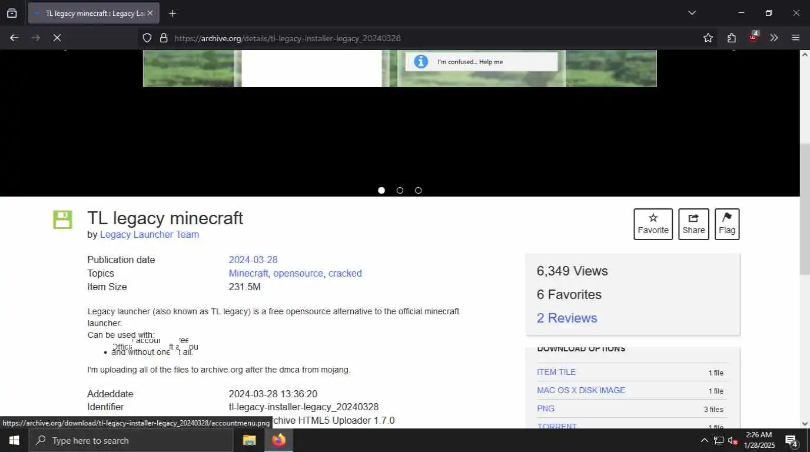The width and height of the screenshot is (810, 452).
Task: Open the taskbar clock and date
Action: (x=758, y=440)
